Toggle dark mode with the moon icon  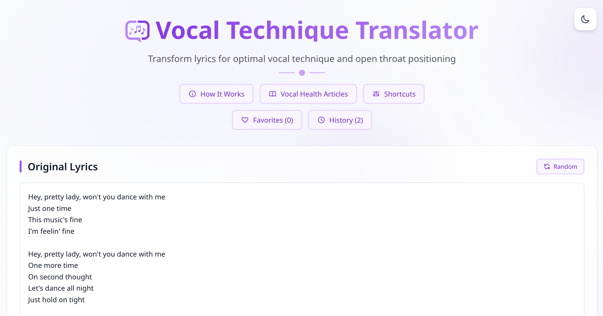[585, 19]
